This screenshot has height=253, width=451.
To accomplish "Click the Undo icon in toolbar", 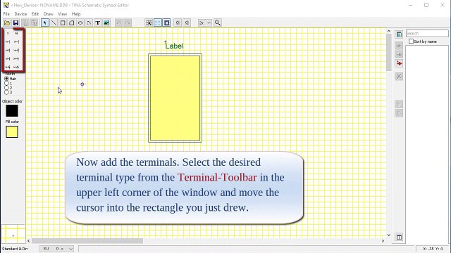I will pos(119,22).
